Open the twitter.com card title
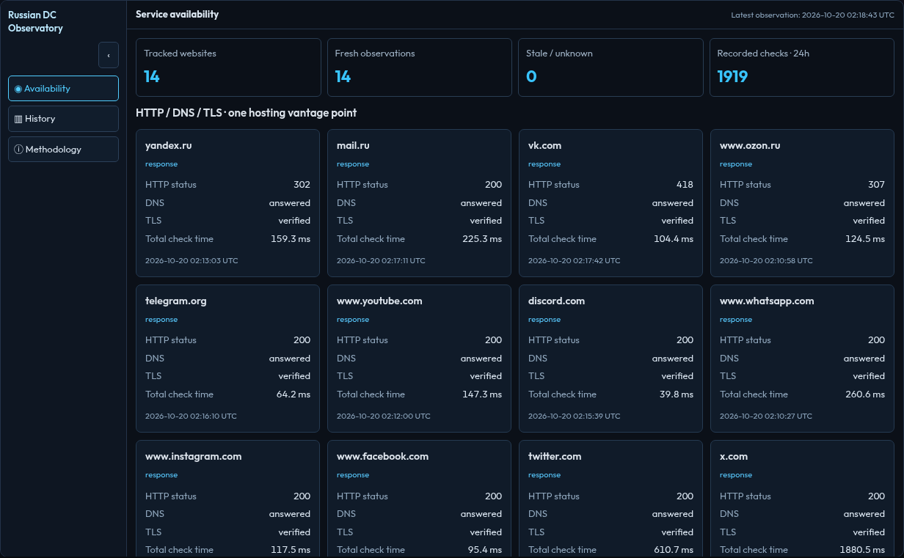 tap(555, 456)
